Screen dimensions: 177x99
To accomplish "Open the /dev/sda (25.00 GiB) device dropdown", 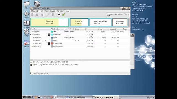I will (118, 15).
